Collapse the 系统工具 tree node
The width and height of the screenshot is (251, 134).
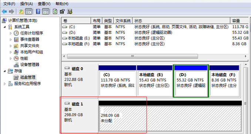pos(4,27)
